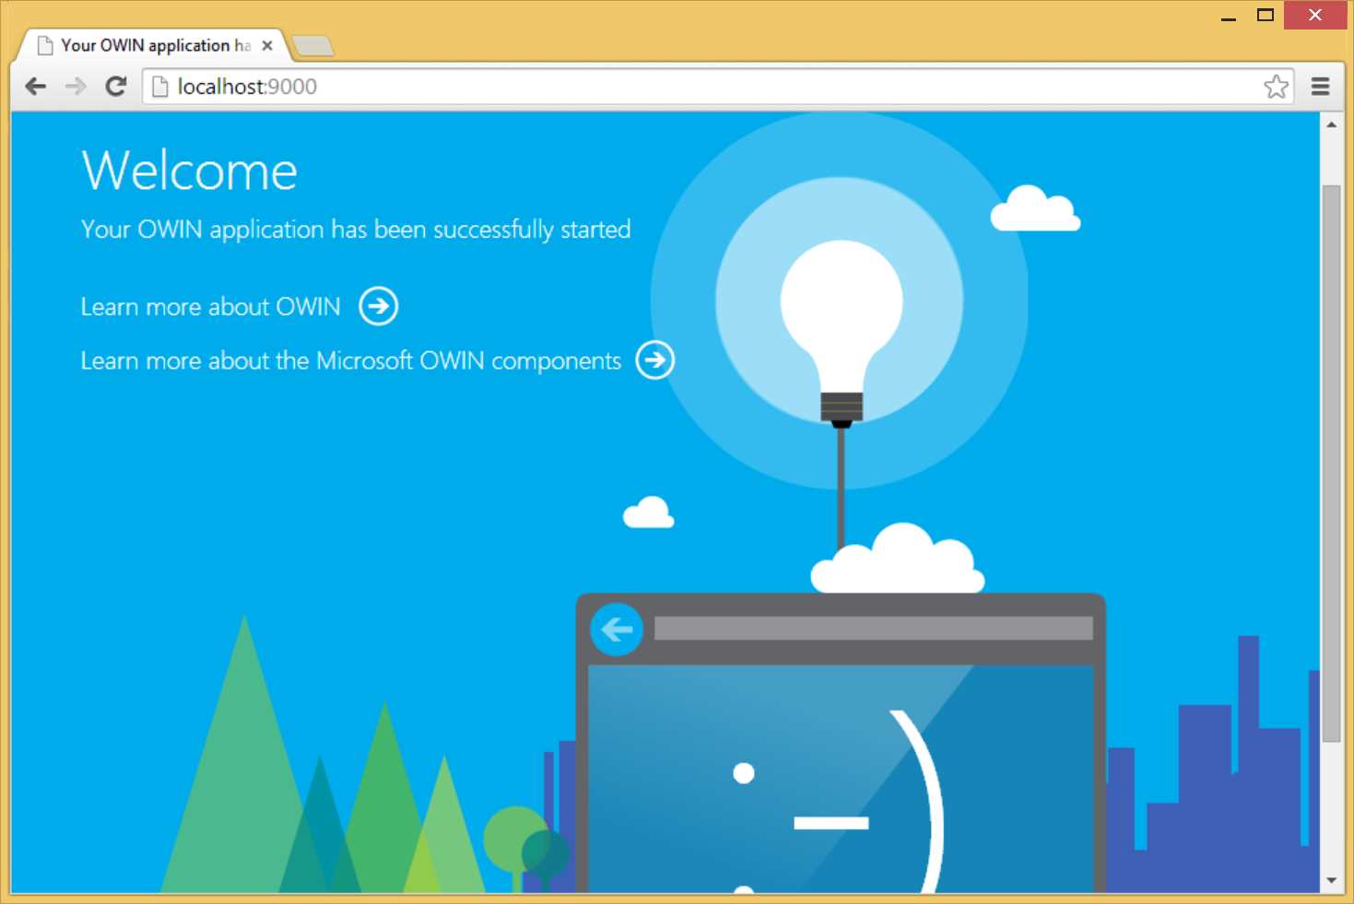Image resolution: width=1354 pixels, height=904 pixels.
Task: Maximize the browser window
Action: point(1266,15)
